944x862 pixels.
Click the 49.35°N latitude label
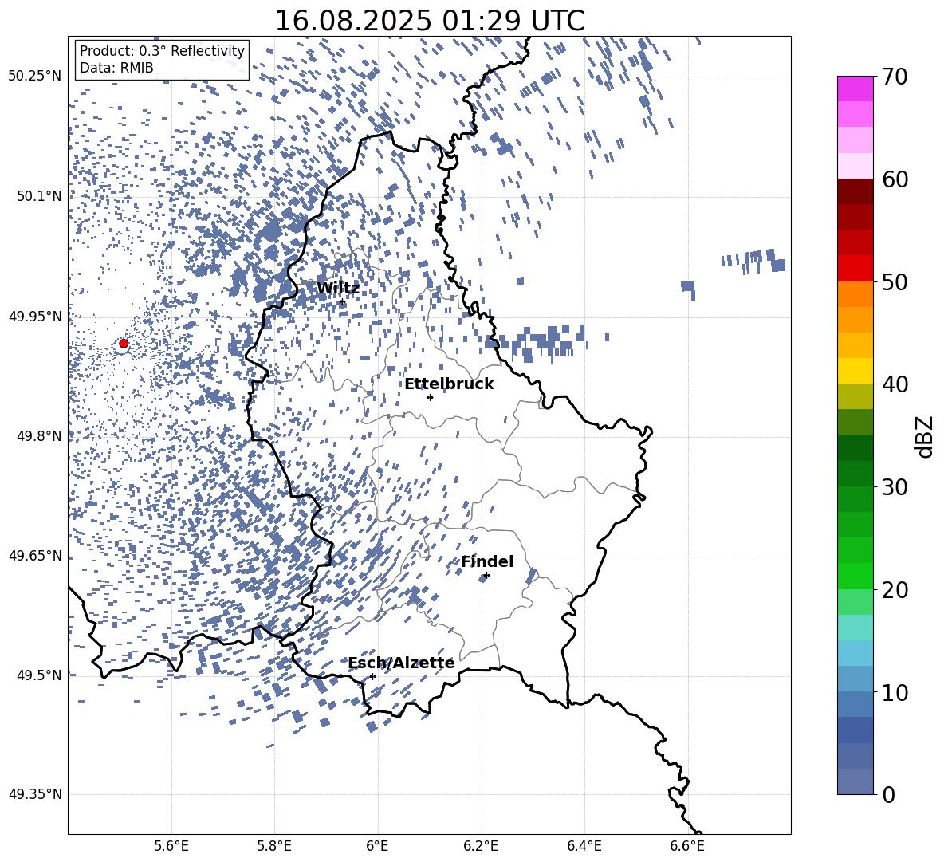click(35, 794)
